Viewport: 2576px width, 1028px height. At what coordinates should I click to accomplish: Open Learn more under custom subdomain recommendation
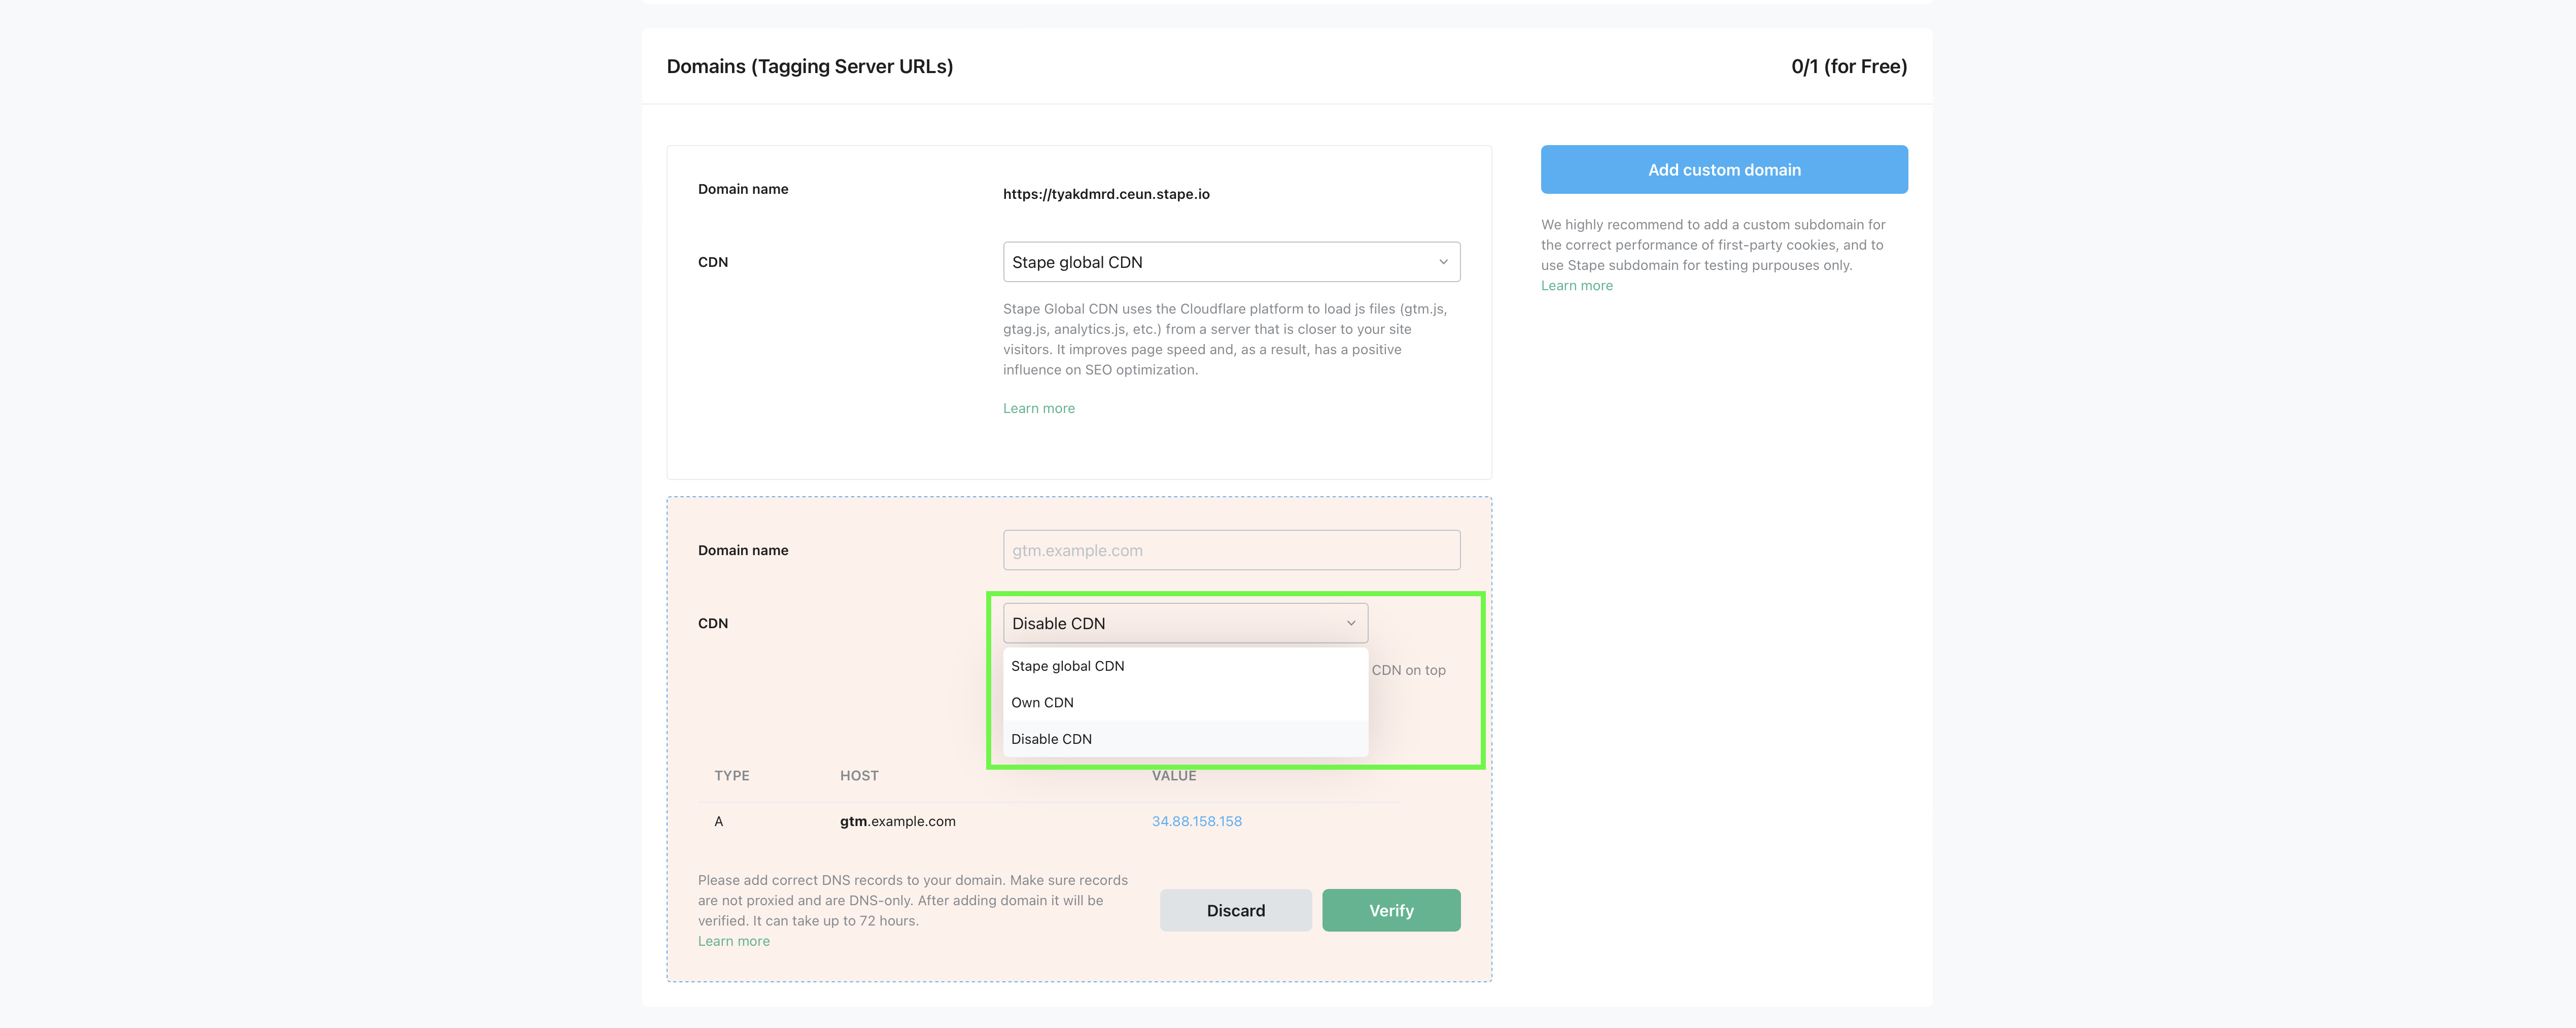click(x=1576, y=285)
